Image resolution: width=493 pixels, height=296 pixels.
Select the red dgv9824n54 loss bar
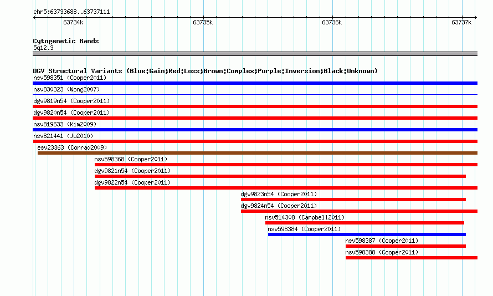coord(359,211)
